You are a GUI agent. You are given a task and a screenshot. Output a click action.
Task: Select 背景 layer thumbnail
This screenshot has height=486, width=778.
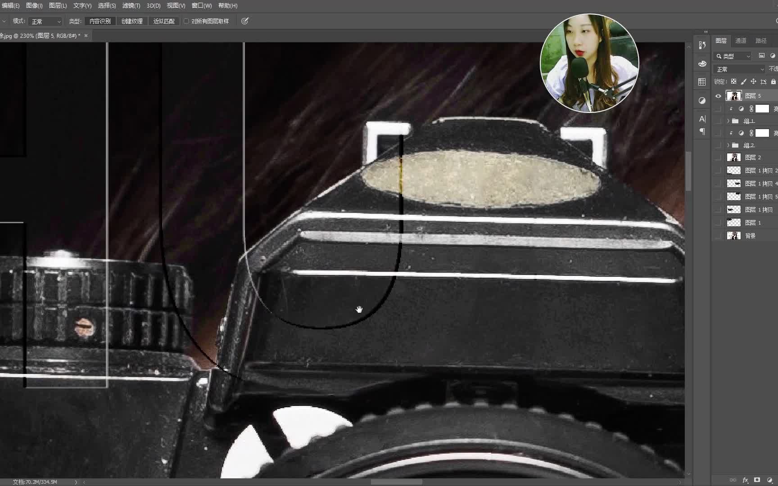click(734, 235)
